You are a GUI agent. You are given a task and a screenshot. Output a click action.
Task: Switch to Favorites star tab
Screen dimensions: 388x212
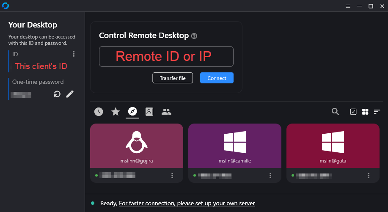tap(116, 112)
